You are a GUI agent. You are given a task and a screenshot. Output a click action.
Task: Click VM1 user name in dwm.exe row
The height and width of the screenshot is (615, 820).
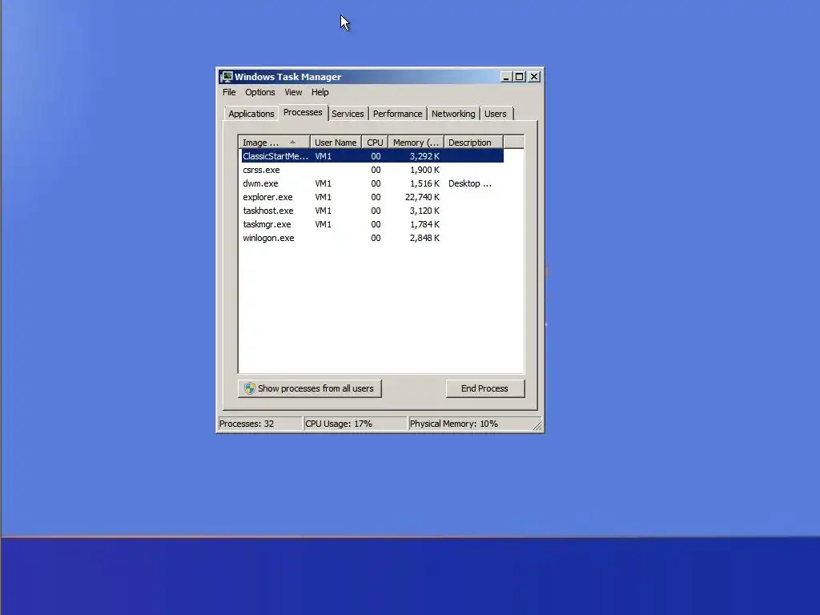tap(324, 183)
